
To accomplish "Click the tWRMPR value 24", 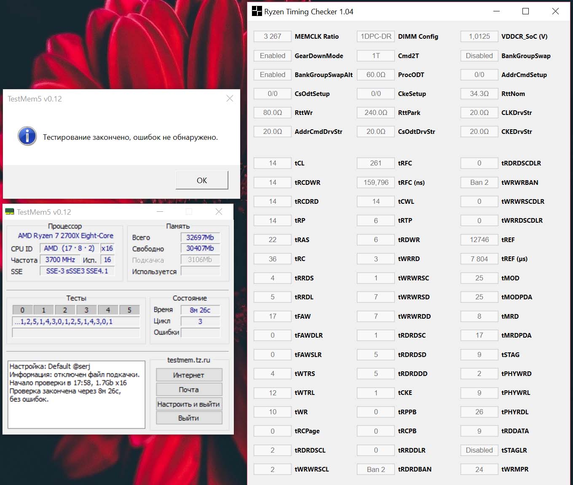I will [479, 469].
